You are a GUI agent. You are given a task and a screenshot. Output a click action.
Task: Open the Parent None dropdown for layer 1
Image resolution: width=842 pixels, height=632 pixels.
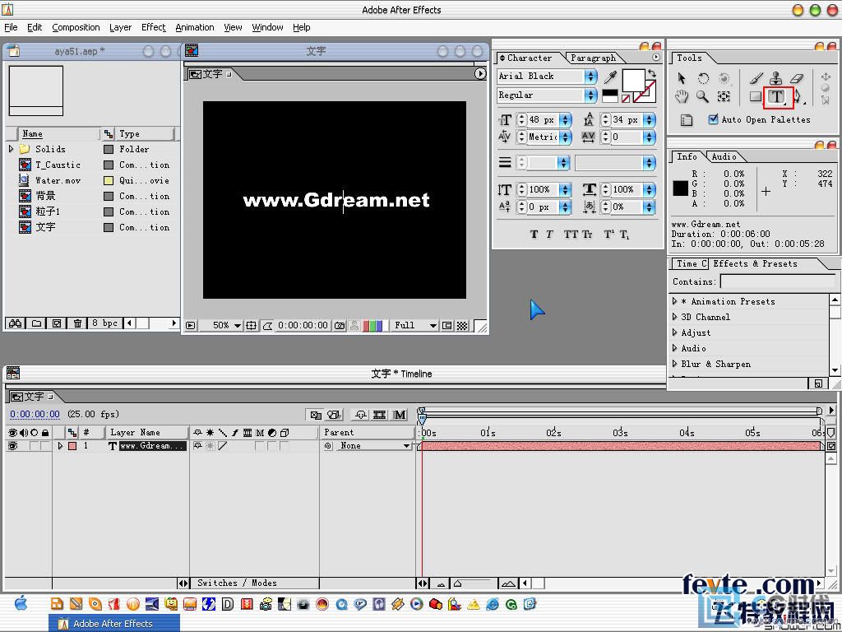click(x=374, y=446)
